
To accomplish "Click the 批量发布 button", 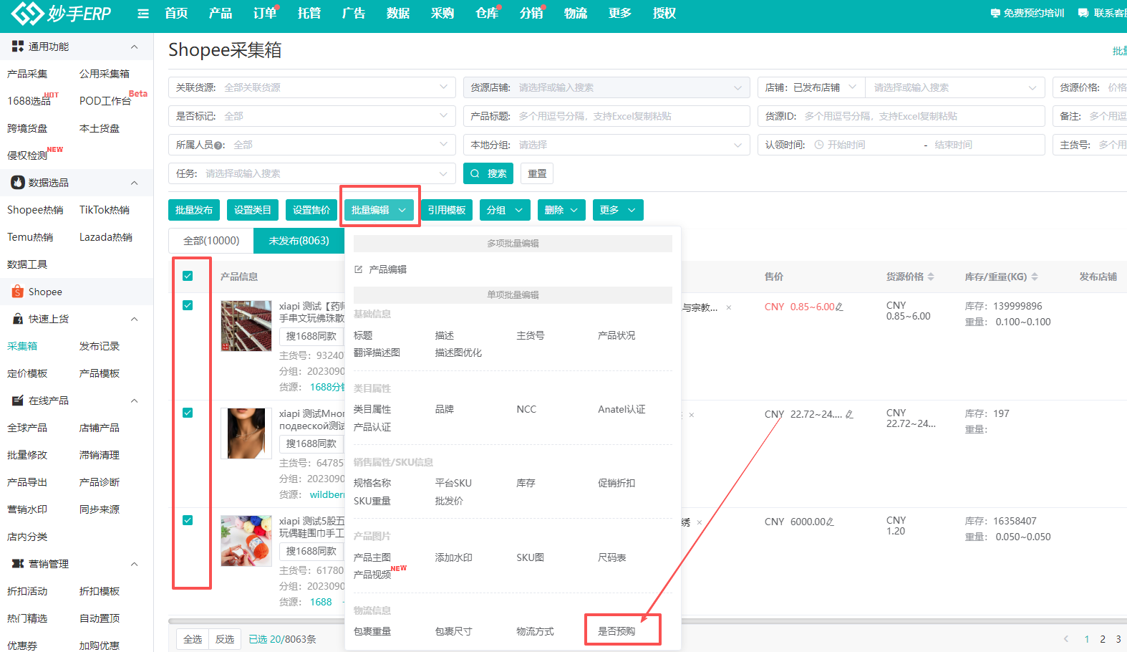I will tap(194, 210).
